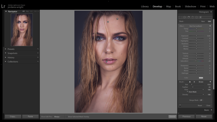Image resolution: width=217 pixels, height=122 pixels.
Task: Click the Previous button
Action: tap(186, 116)
